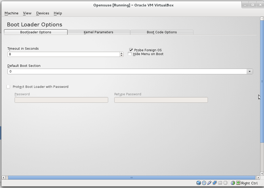Click the mouse integration status icon
The height and width of the screenshot is (188, 264).
233,183
